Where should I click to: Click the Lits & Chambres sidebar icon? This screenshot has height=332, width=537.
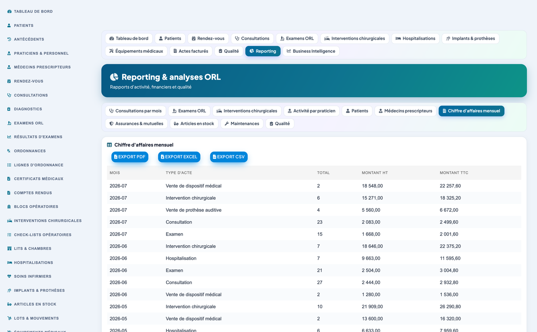(x=9, y=248)
